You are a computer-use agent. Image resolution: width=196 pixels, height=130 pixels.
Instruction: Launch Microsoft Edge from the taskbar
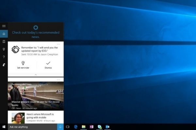(x=76, y=127)
